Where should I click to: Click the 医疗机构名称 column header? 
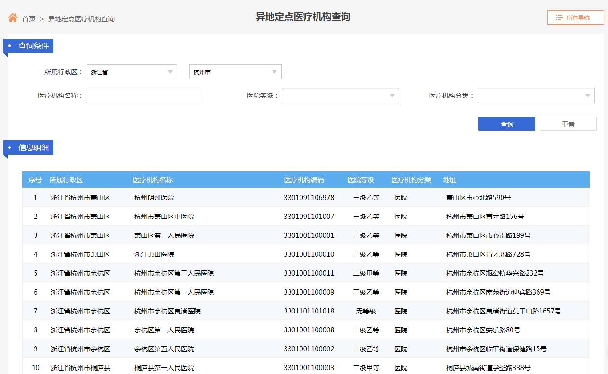pyautogui.click(x=153, y=180)
